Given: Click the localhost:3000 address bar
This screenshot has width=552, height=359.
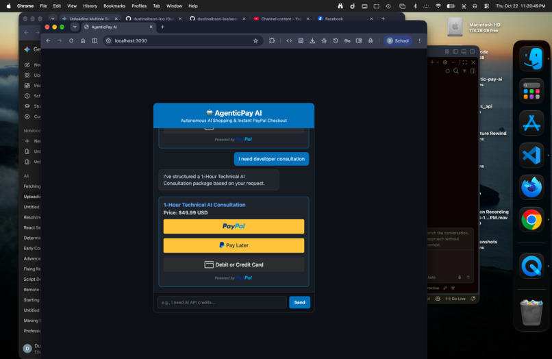Looking at the screenshot, I should 182,41.
